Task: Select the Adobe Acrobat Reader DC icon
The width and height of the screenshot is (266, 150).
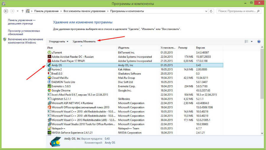Action: point(49,57)
